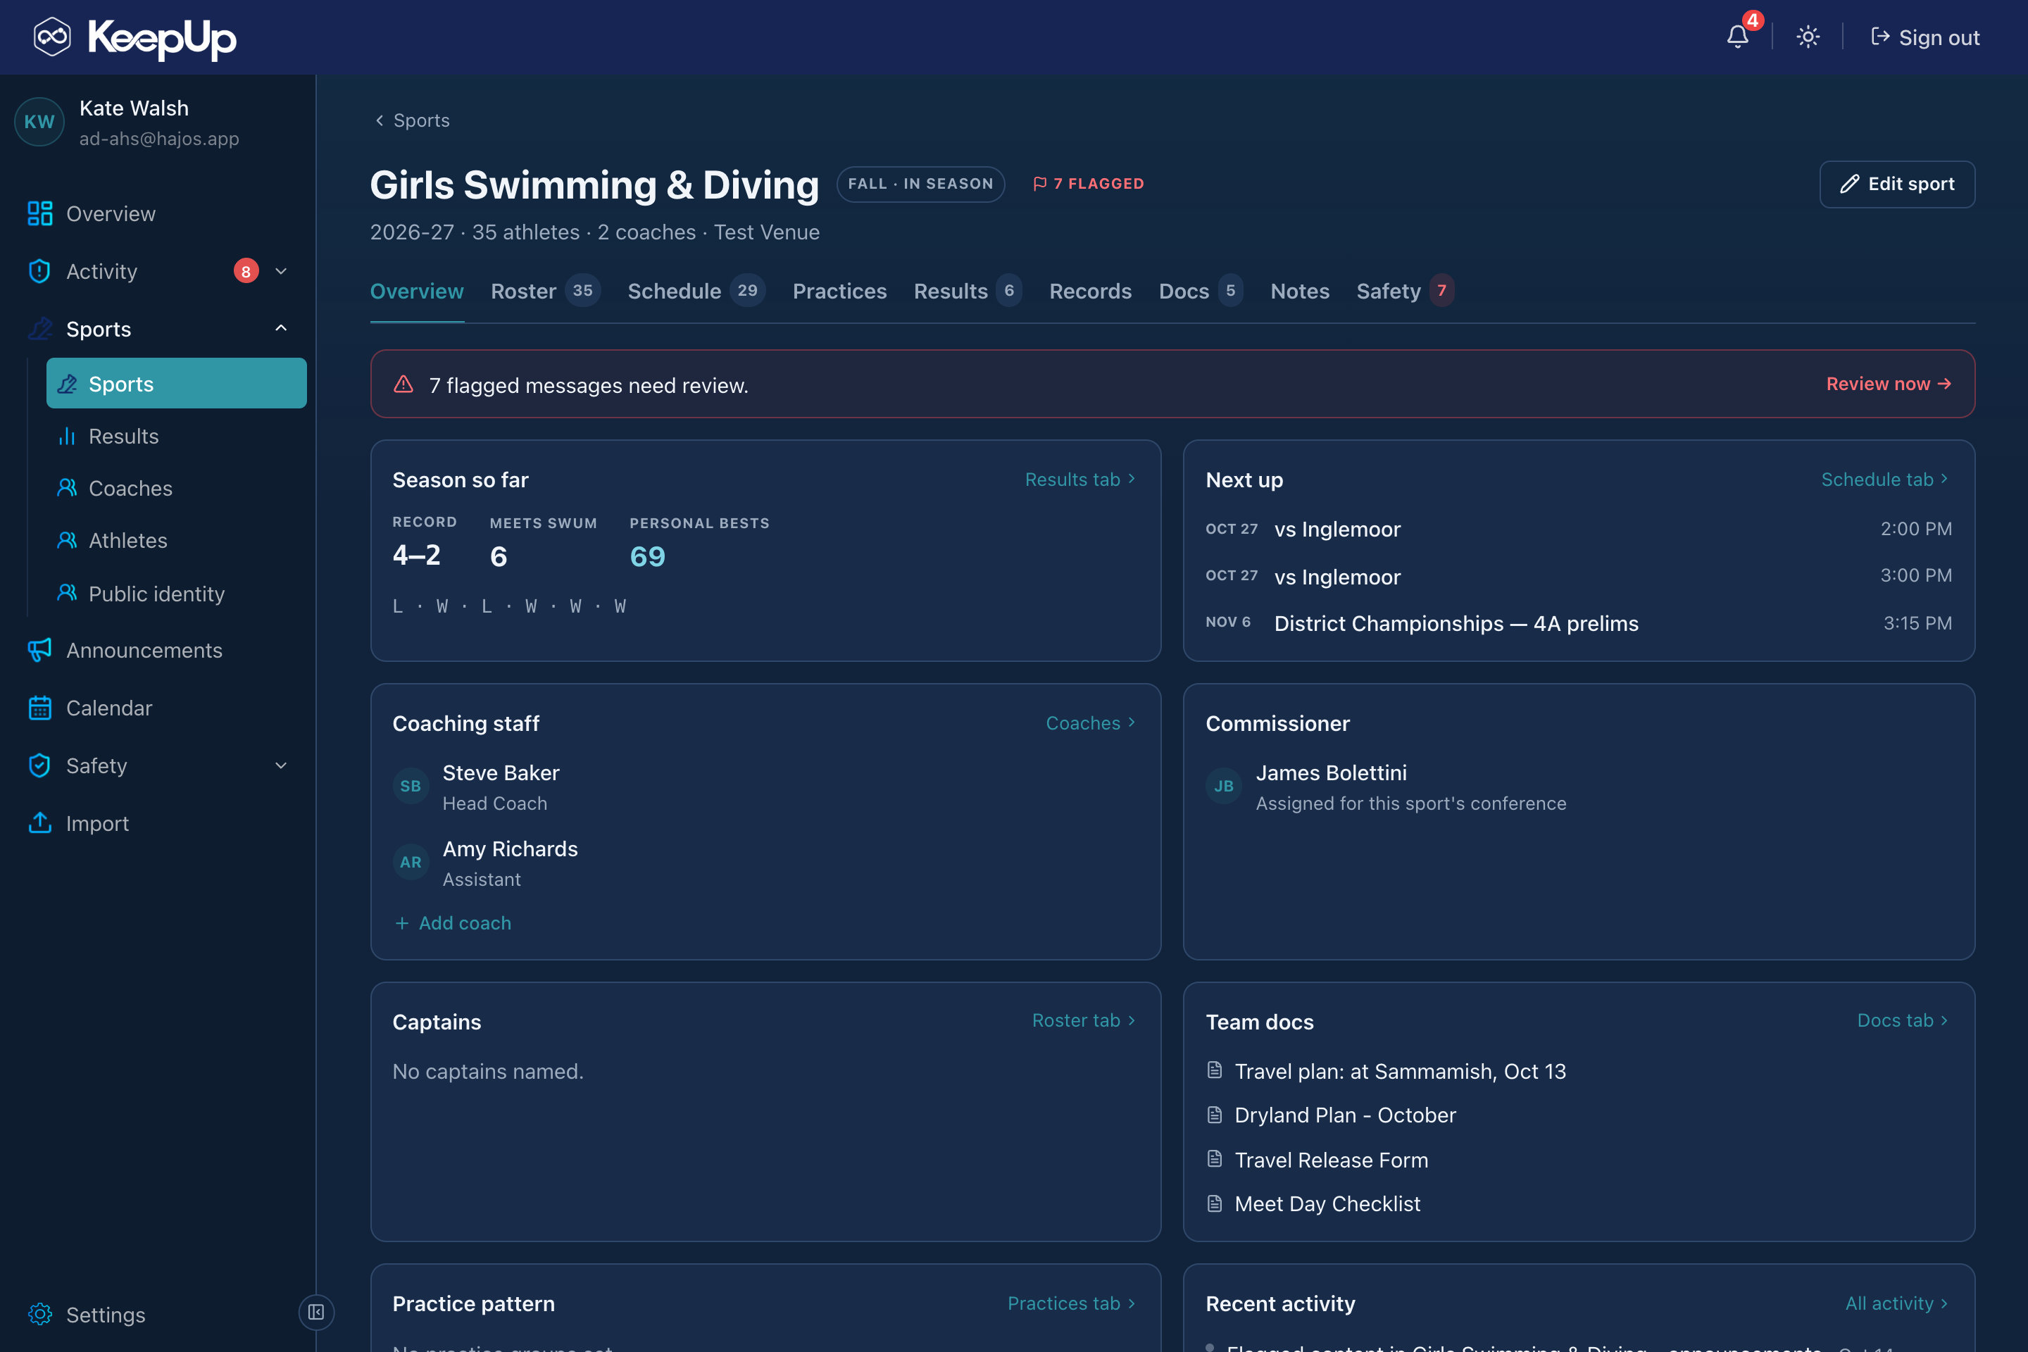Open the notifications bell

(x=1737, y=36)
